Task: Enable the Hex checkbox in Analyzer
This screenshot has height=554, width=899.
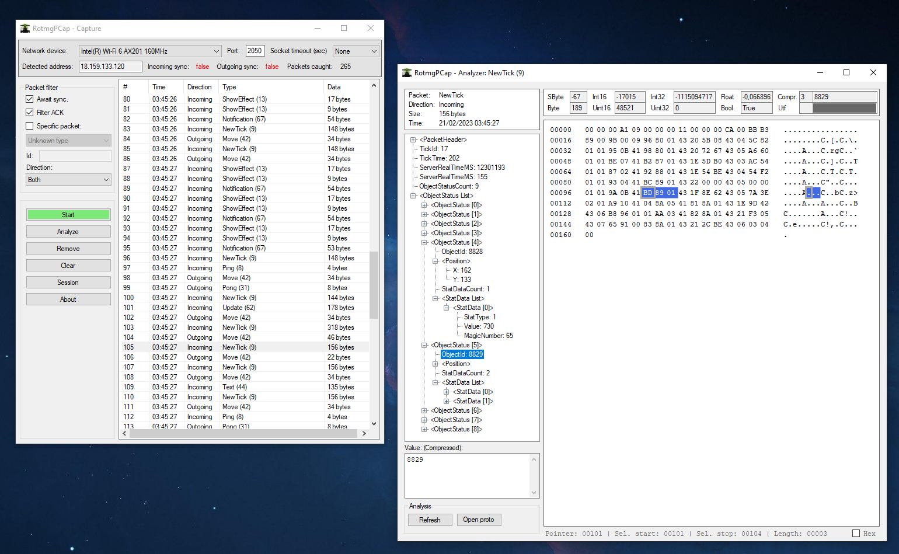Action: pyautogui.click(x=856, y=534)
